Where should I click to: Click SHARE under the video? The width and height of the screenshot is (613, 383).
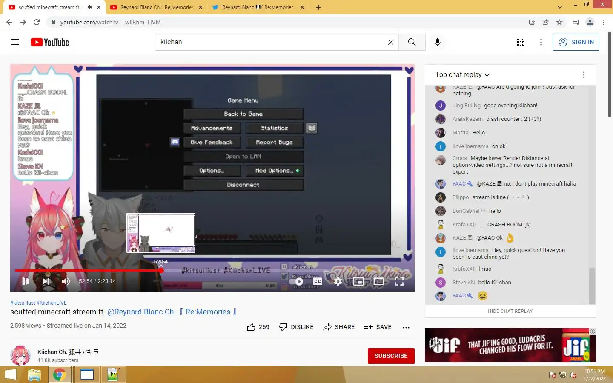pos(339,327)
